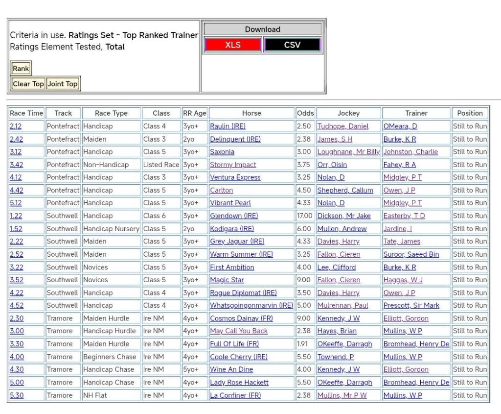This screenshot has height=414, width=501.
Task: Click horse Stormy Impact
Action: coord(233,165)
